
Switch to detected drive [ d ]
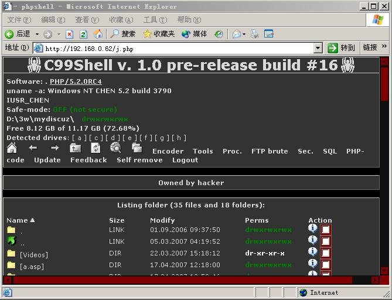[113, 138]
